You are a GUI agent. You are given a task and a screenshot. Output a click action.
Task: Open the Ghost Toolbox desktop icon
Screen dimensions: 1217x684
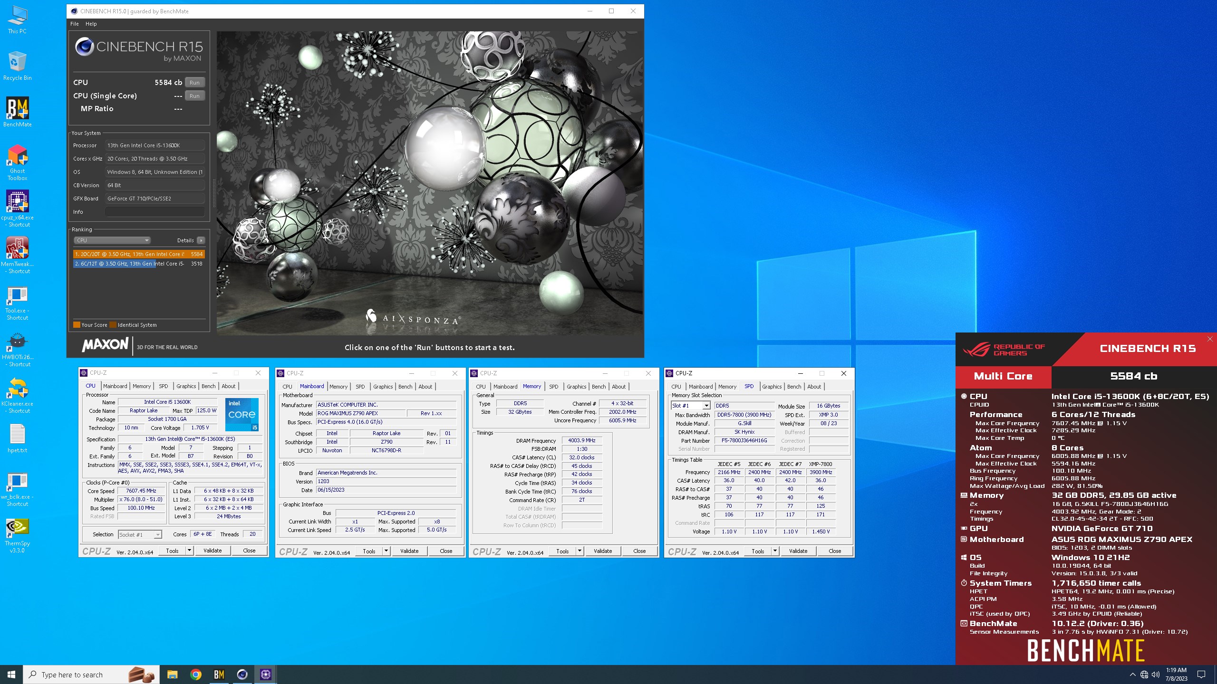(x=17, y=162)
